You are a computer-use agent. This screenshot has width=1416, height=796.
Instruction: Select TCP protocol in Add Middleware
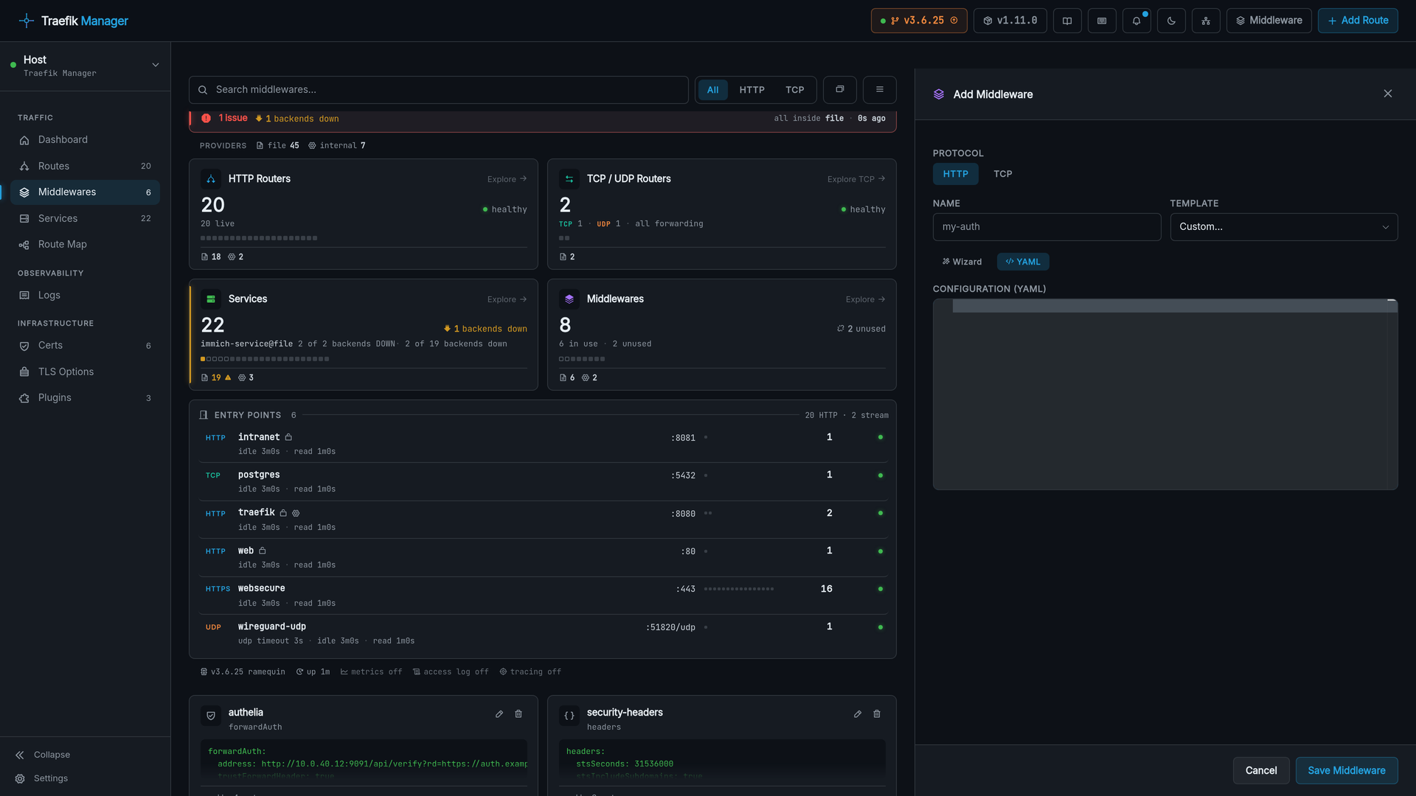tap(1002, 174)
